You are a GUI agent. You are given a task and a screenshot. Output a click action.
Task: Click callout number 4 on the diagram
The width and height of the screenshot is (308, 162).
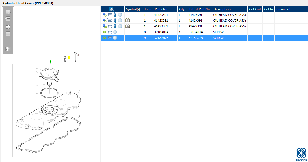coord(36,69)
